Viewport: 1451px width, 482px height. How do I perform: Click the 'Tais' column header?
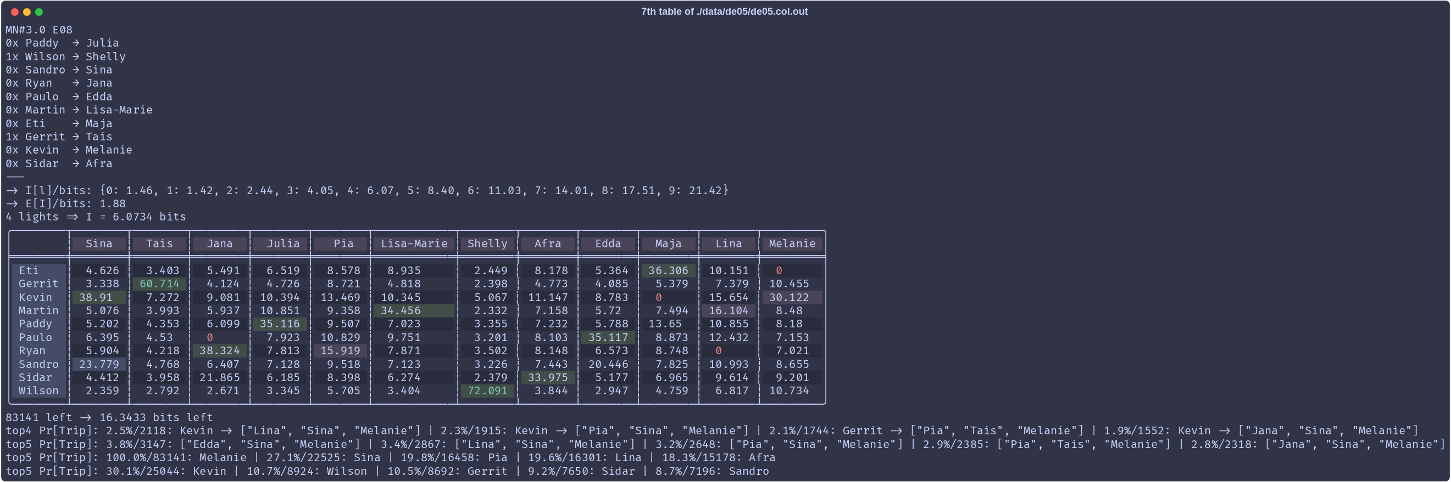pyautogui.click(x=159, y=243)
